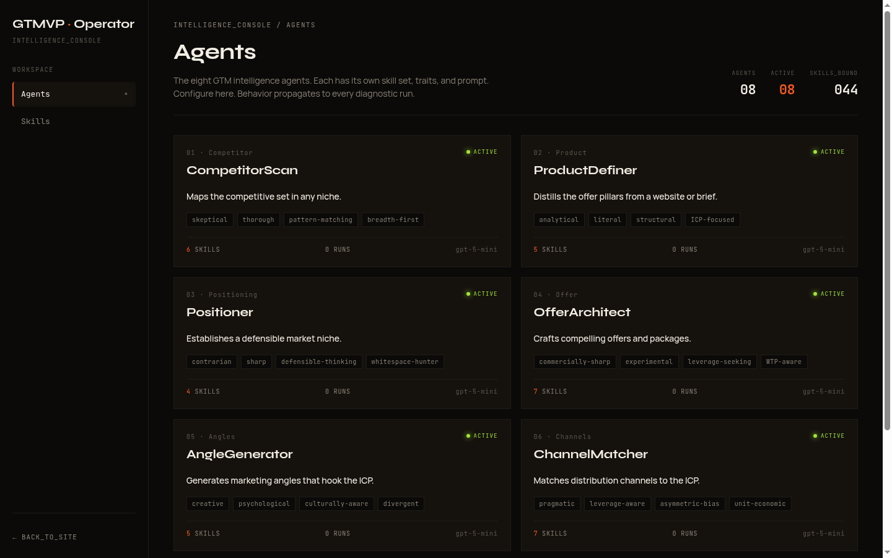Open the ChannelMatcher agent
The width and height of the screenshot is (892, 558).
coord(590,454)
